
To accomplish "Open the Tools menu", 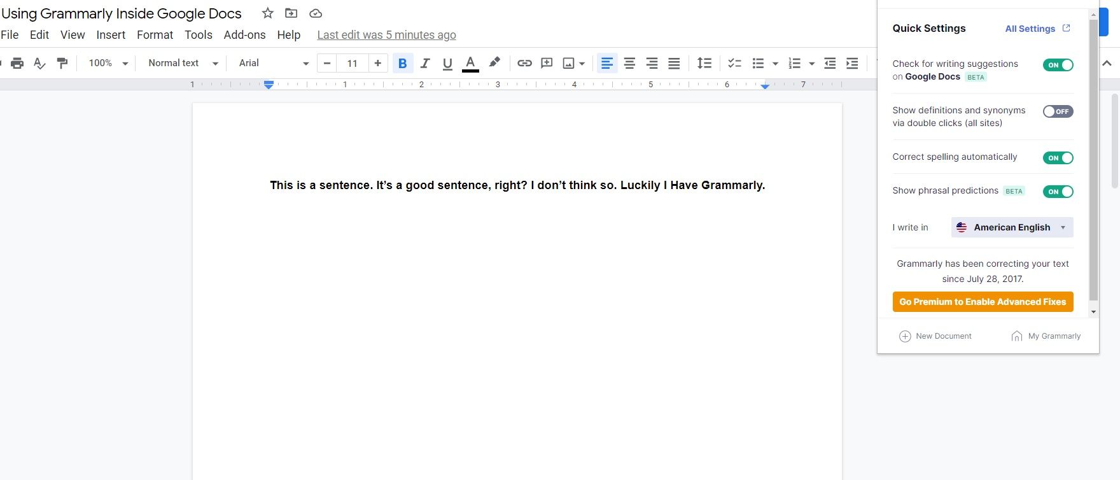I will tap(199, 35).
